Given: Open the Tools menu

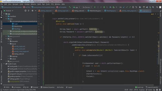Looking at the screenshot, I should (48, 4).
